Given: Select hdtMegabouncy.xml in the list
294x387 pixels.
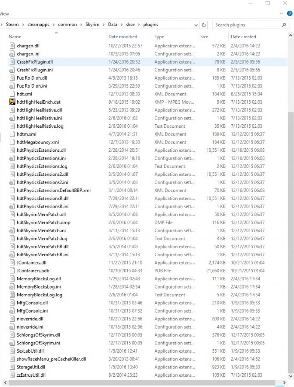Looking at the screenshot, I should pos(38,142).
